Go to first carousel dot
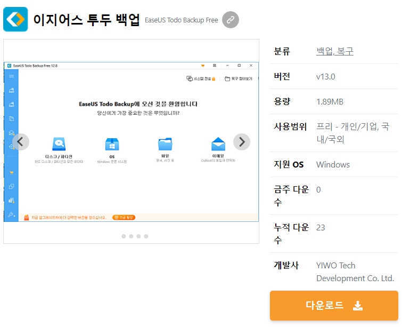The image size is (402, 327). pyautogui.click(x=124, y=236)
